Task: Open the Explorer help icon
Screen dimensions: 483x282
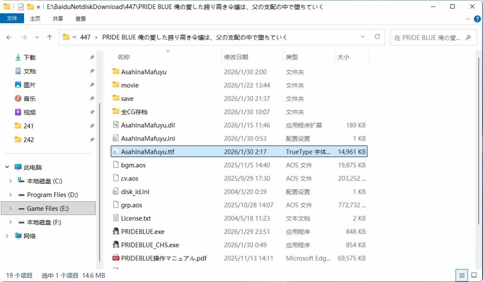Action: tap(477, 19)
